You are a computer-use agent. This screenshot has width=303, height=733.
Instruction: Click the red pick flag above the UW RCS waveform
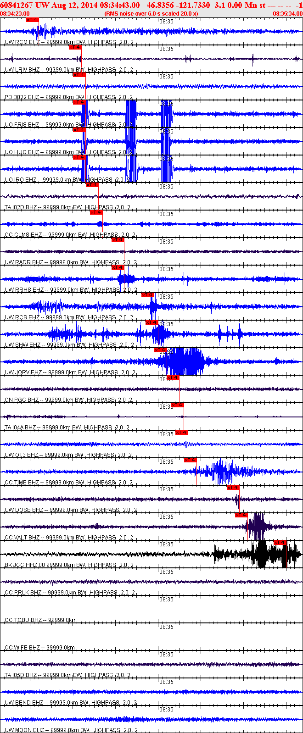tap(148, 295)
